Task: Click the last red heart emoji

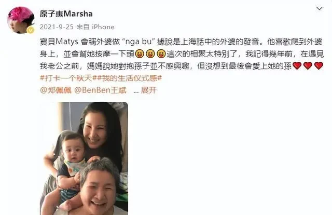Action: tap(319, 66)
